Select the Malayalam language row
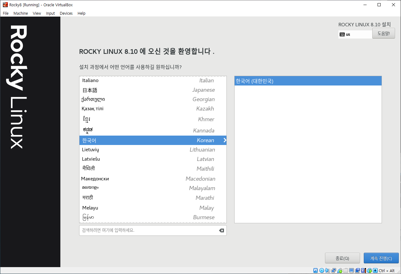This screenshot has width=401, height=274. [x=153, y=188]
